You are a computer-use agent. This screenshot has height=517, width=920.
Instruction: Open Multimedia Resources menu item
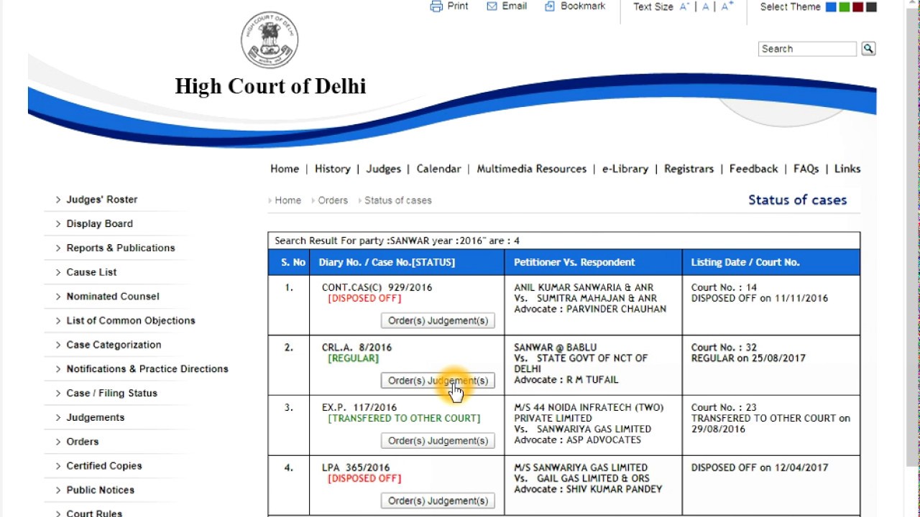531,169
